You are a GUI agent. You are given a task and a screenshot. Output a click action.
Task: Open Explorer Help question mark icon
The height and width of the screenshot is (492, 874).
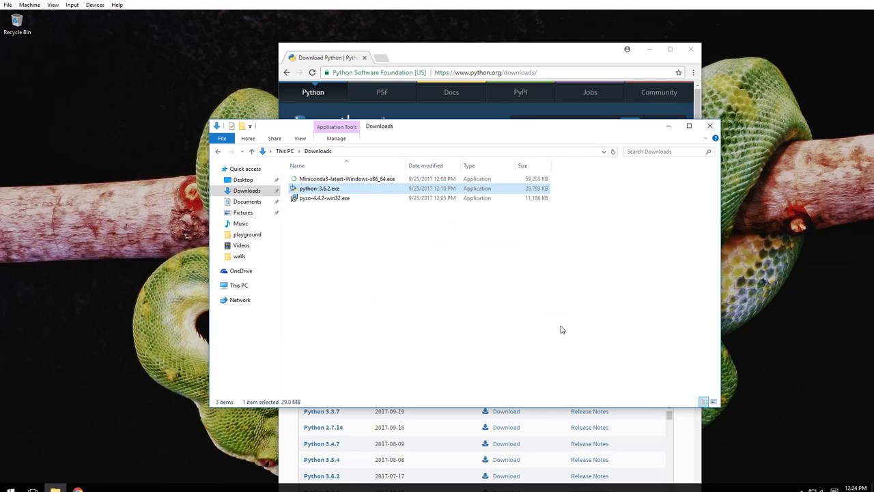coord(715,138)
